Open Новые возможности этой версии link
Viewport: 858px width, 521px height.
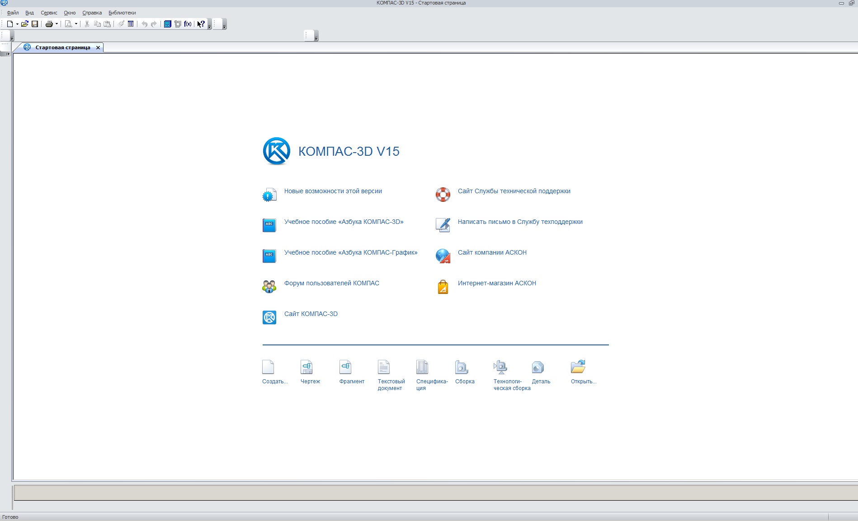click(x=333, y=191)
